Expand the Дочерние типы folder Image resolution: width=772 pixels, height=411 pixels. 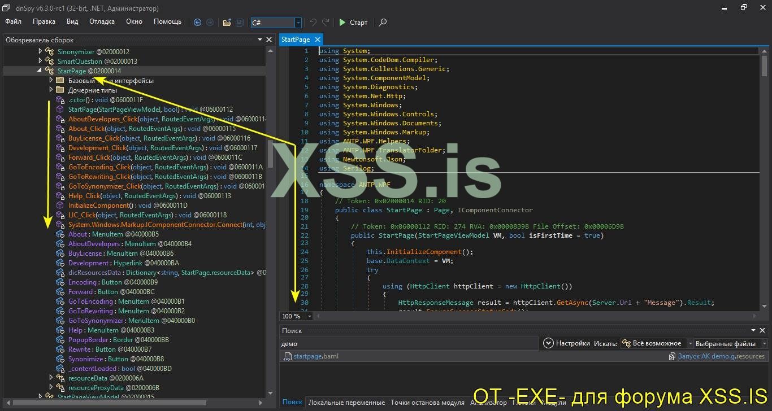point(51,90)
